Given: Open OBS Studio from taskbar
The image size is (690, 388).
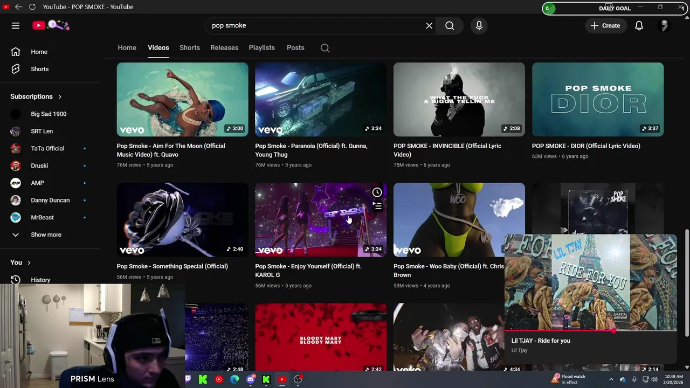Looking at the screenshot, I should tap(298, 379).
